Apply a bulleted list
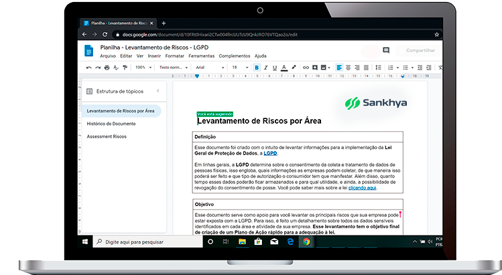The height and width of the screenshot is (275, 502). [x=405, y=68]
